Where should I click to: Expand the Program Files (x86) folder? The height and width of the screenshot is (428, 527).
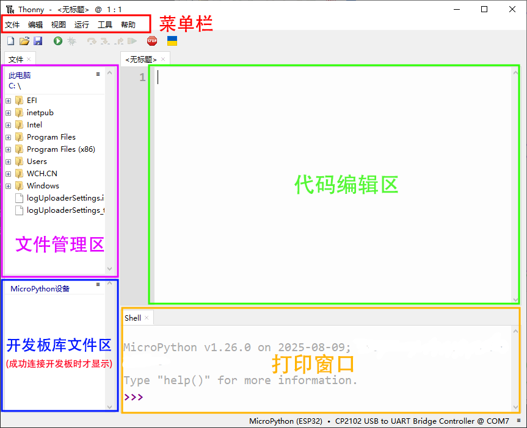pos(9,149)
